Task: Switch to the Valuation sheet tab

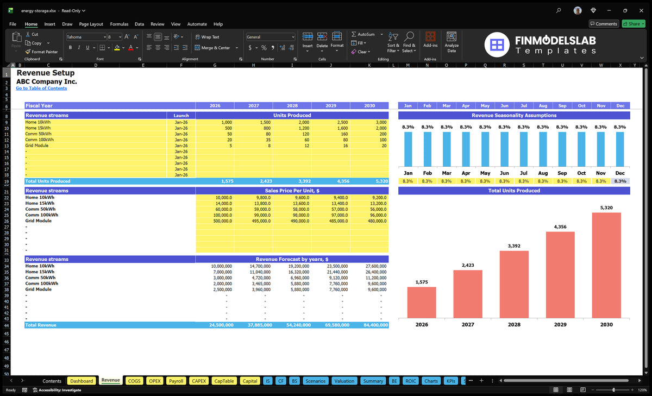Action: [x=344, y=381]
